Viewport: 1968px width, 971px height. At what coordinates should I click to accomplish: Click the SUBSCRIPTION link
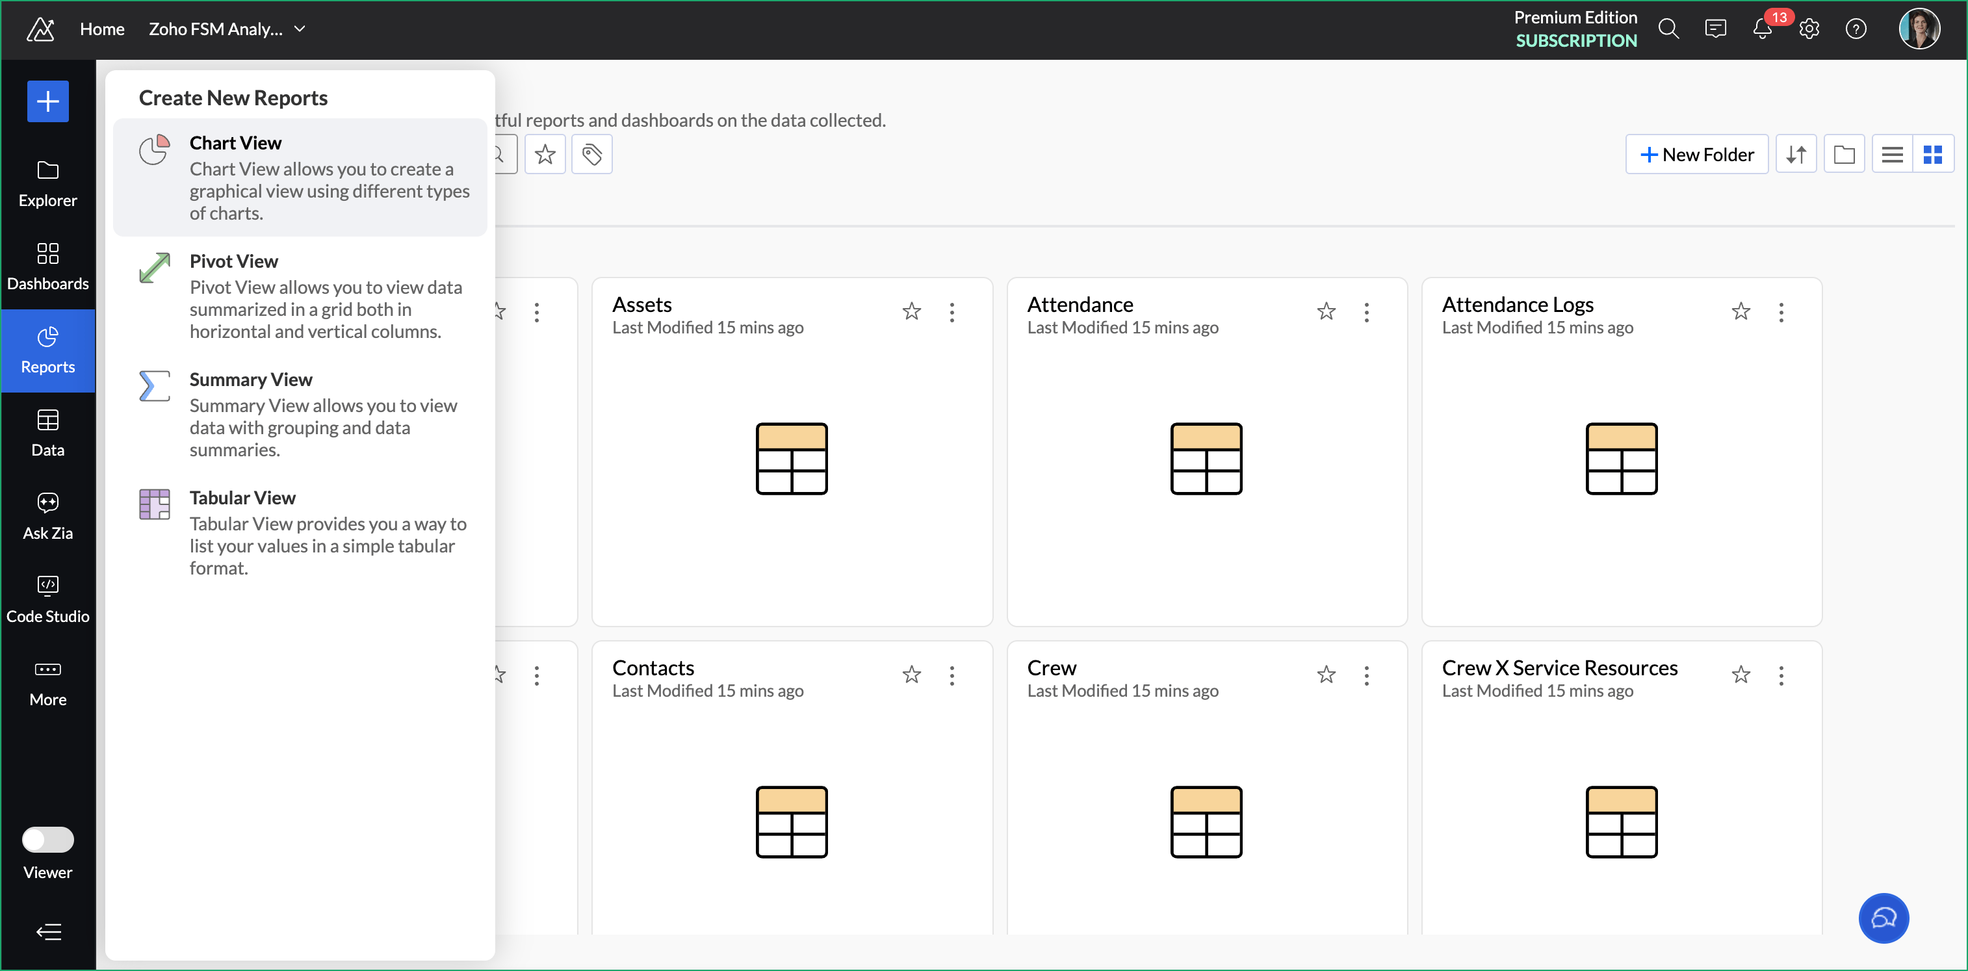[x=1575, y=40]
